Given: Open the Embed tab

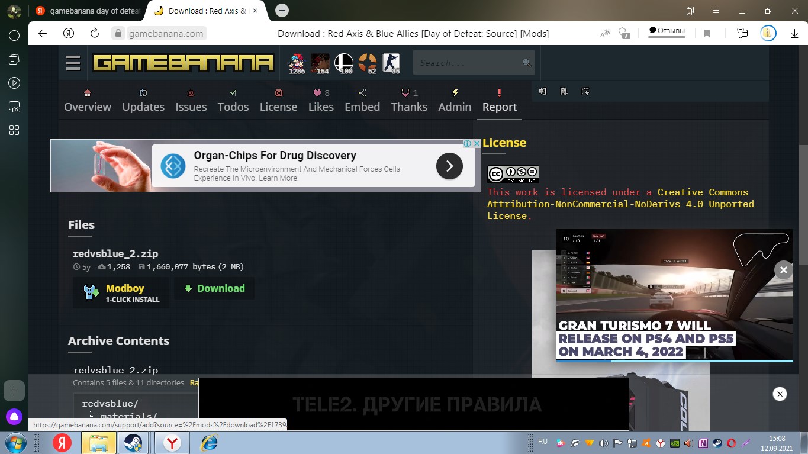Looking at the screenshot, I should [x=362, y=101].
